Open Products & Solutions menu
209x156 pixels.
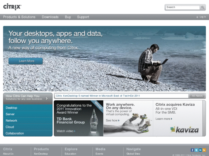pos(19,17)
